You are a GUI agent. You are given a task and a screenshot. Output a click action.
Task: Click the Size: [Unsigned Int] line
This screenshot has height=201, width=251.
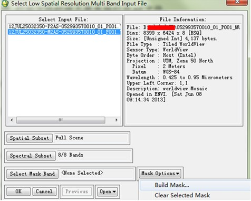[x=172, y=39]
